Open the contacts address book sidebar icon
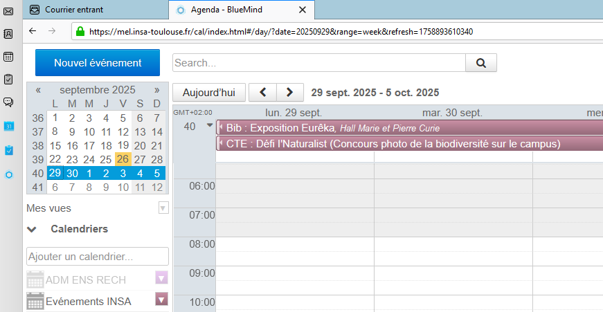The width and height of the screenshot is (603, 312). (8, 34)
